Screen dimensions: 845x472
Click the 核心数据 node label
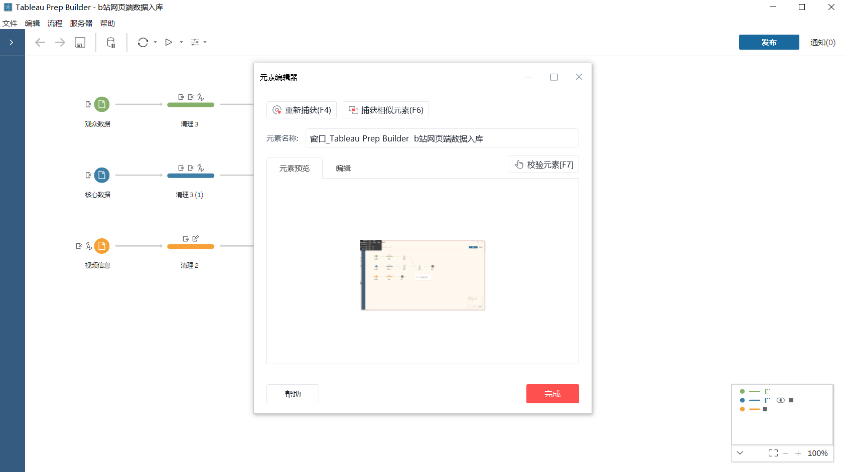click(x=98, y=195)
